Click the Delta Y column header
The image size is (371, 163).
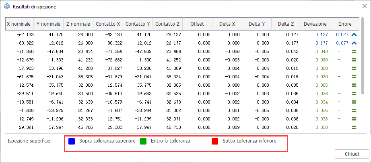click(x=257, y=24)
